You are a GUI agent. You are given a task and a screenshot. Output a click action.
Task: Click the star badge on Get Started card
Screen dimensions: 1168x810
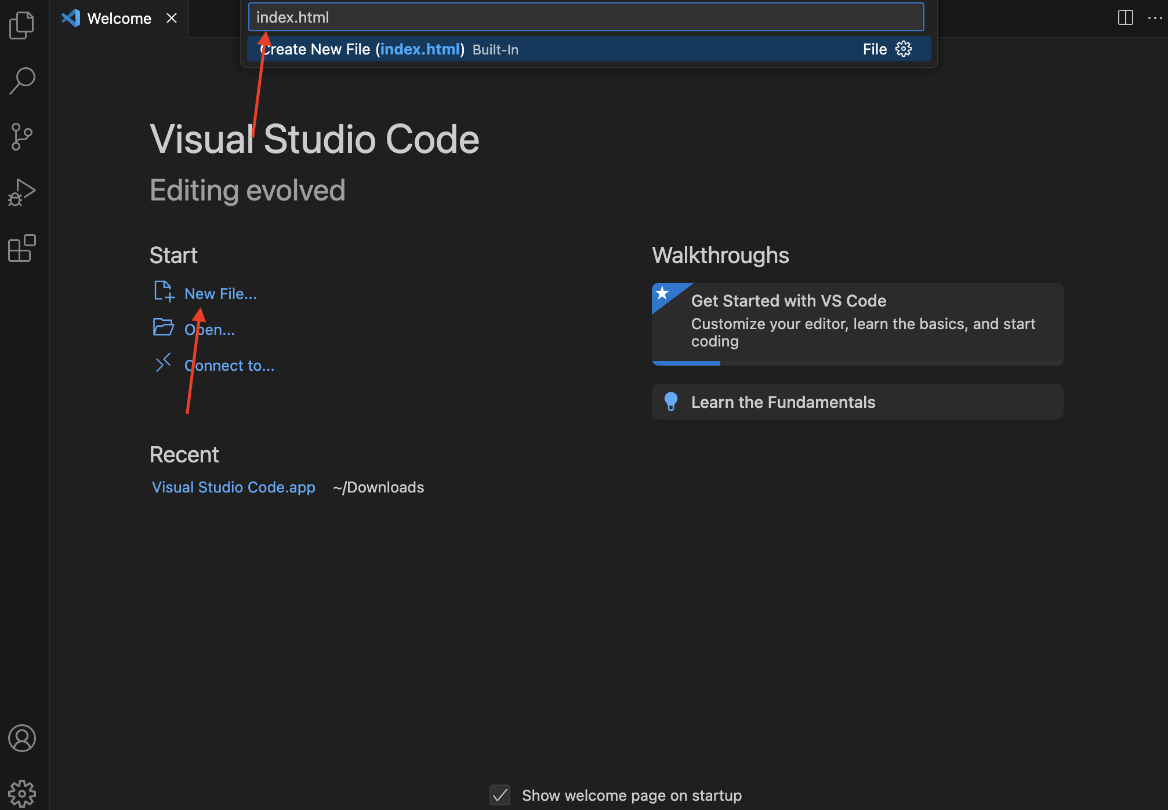click(x=663, y=293)
